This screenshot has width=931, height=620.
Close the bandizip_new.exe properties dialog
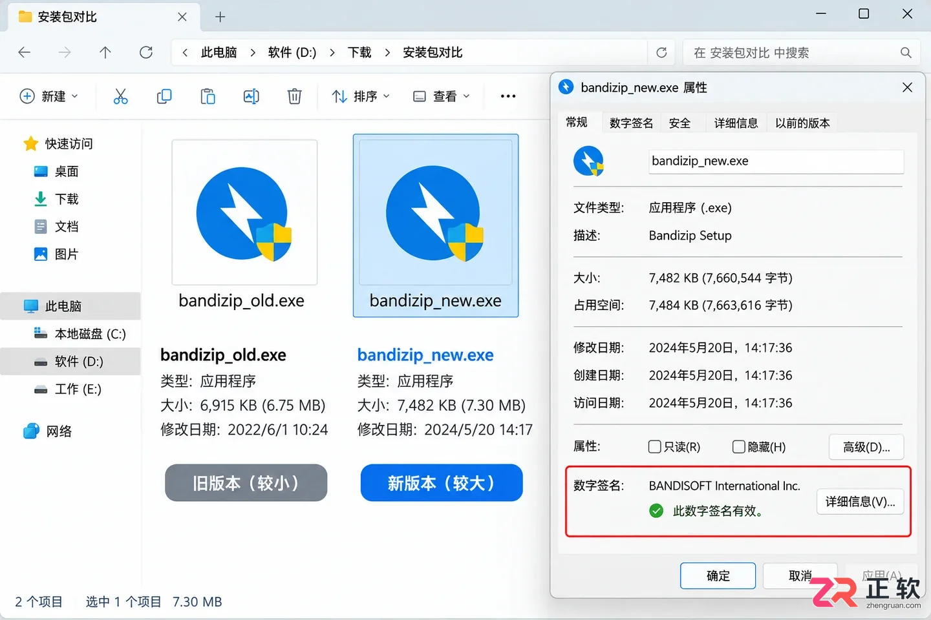tap(907, 87)
